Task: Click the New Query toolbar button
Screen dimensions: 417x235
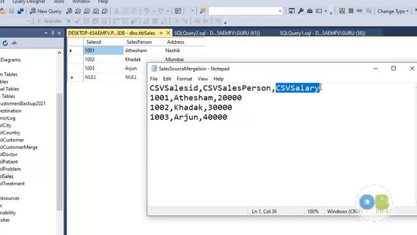Action: [46, 11]
